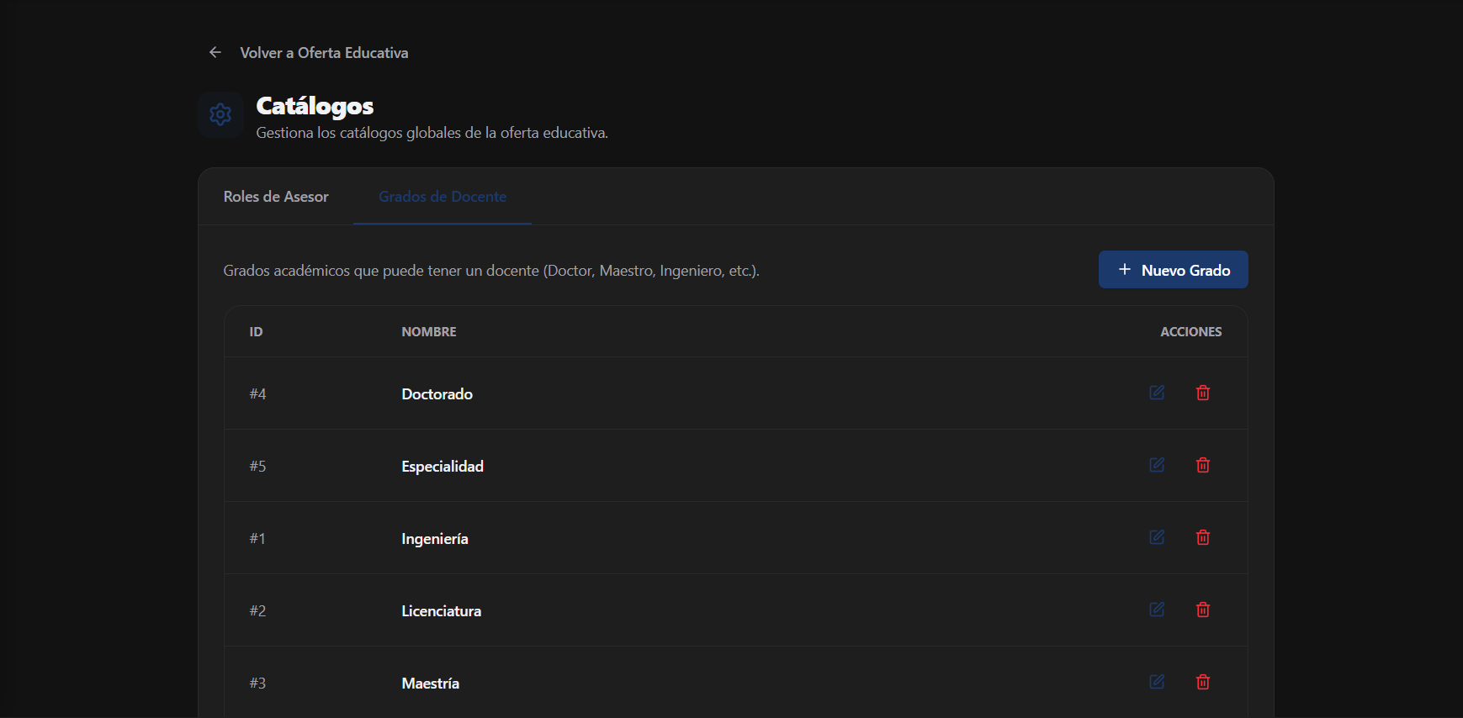
Task: Edit the Maestría row
Action: tap(1157, 682)
